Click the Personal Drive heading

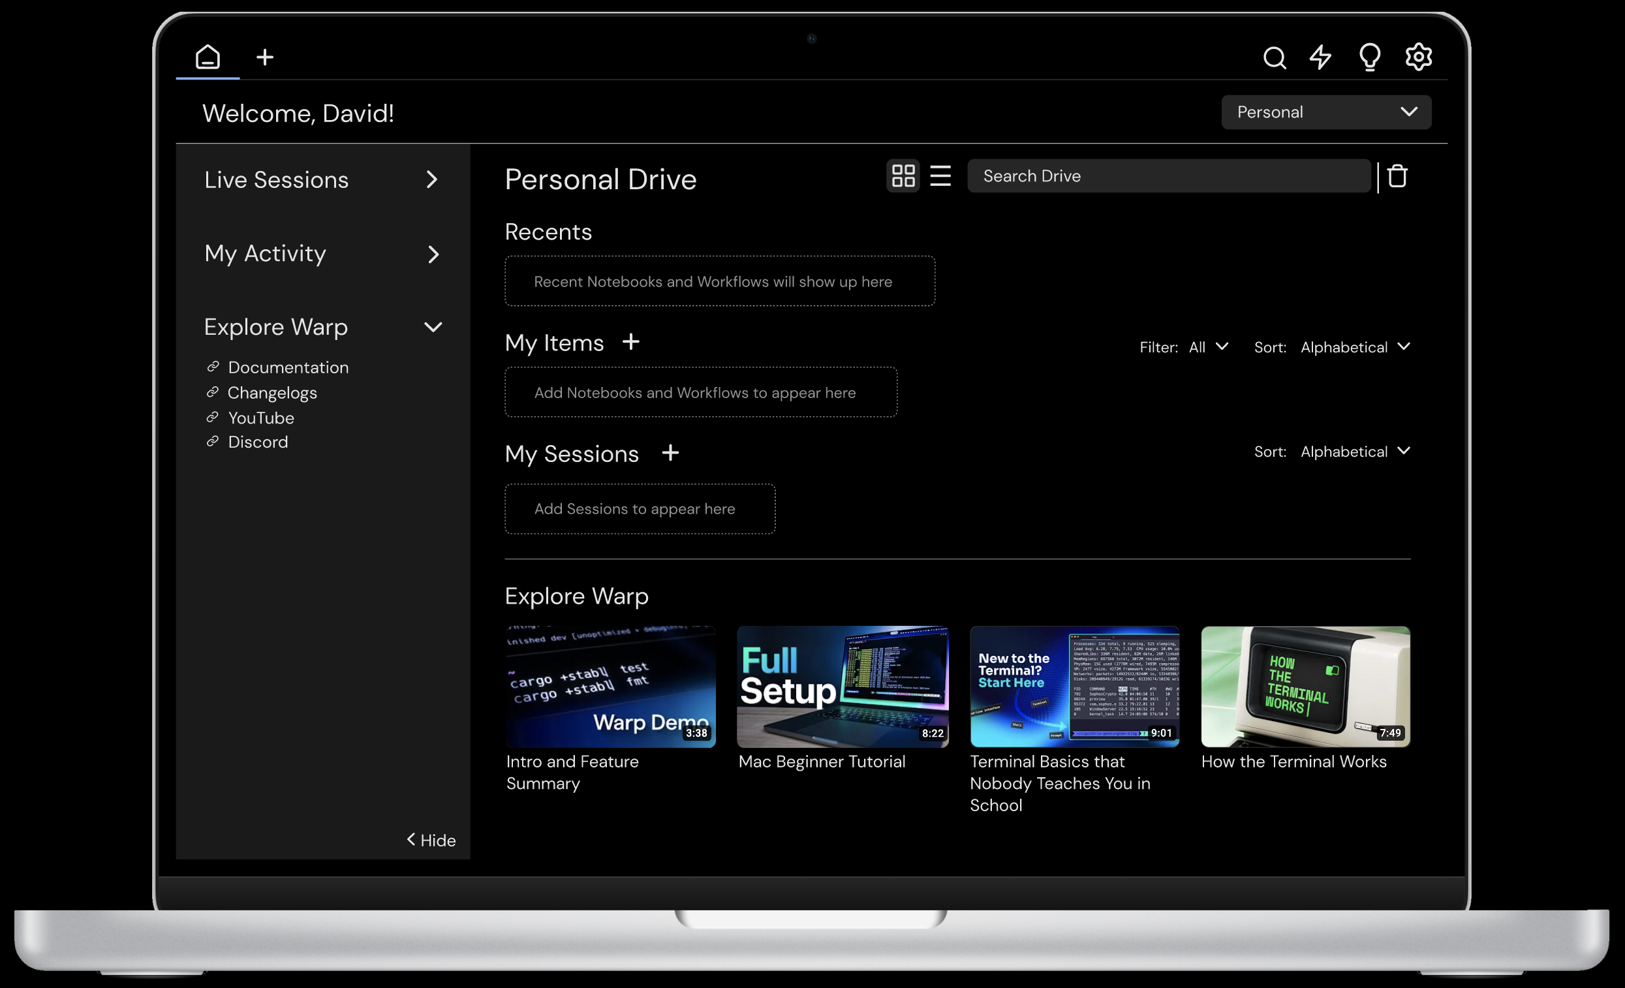pos(601,179)
